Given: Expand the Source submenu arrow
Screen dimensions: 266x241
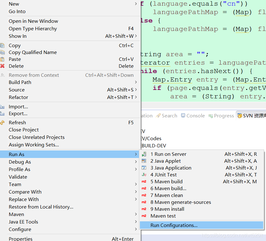Looking at the screenshot, I should tap(136, 90).
